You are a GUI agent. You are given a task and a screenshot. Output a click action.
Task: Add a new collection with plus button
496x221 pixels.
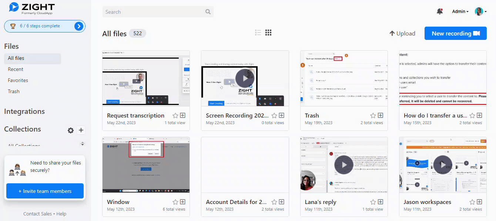(81, 130)
